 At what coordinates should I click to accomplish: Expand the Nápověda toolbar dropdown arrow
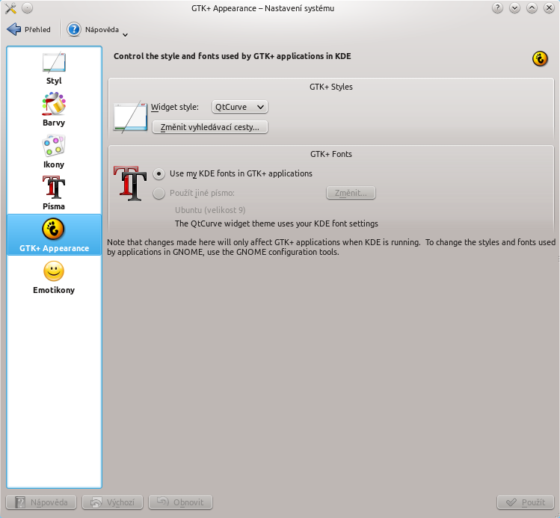coord(125,35)
